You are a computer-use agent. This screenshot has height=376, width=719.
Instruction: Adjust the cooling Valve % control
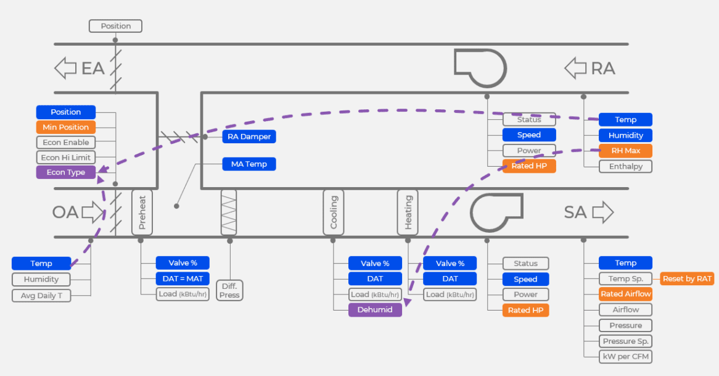tap(375, 263)
